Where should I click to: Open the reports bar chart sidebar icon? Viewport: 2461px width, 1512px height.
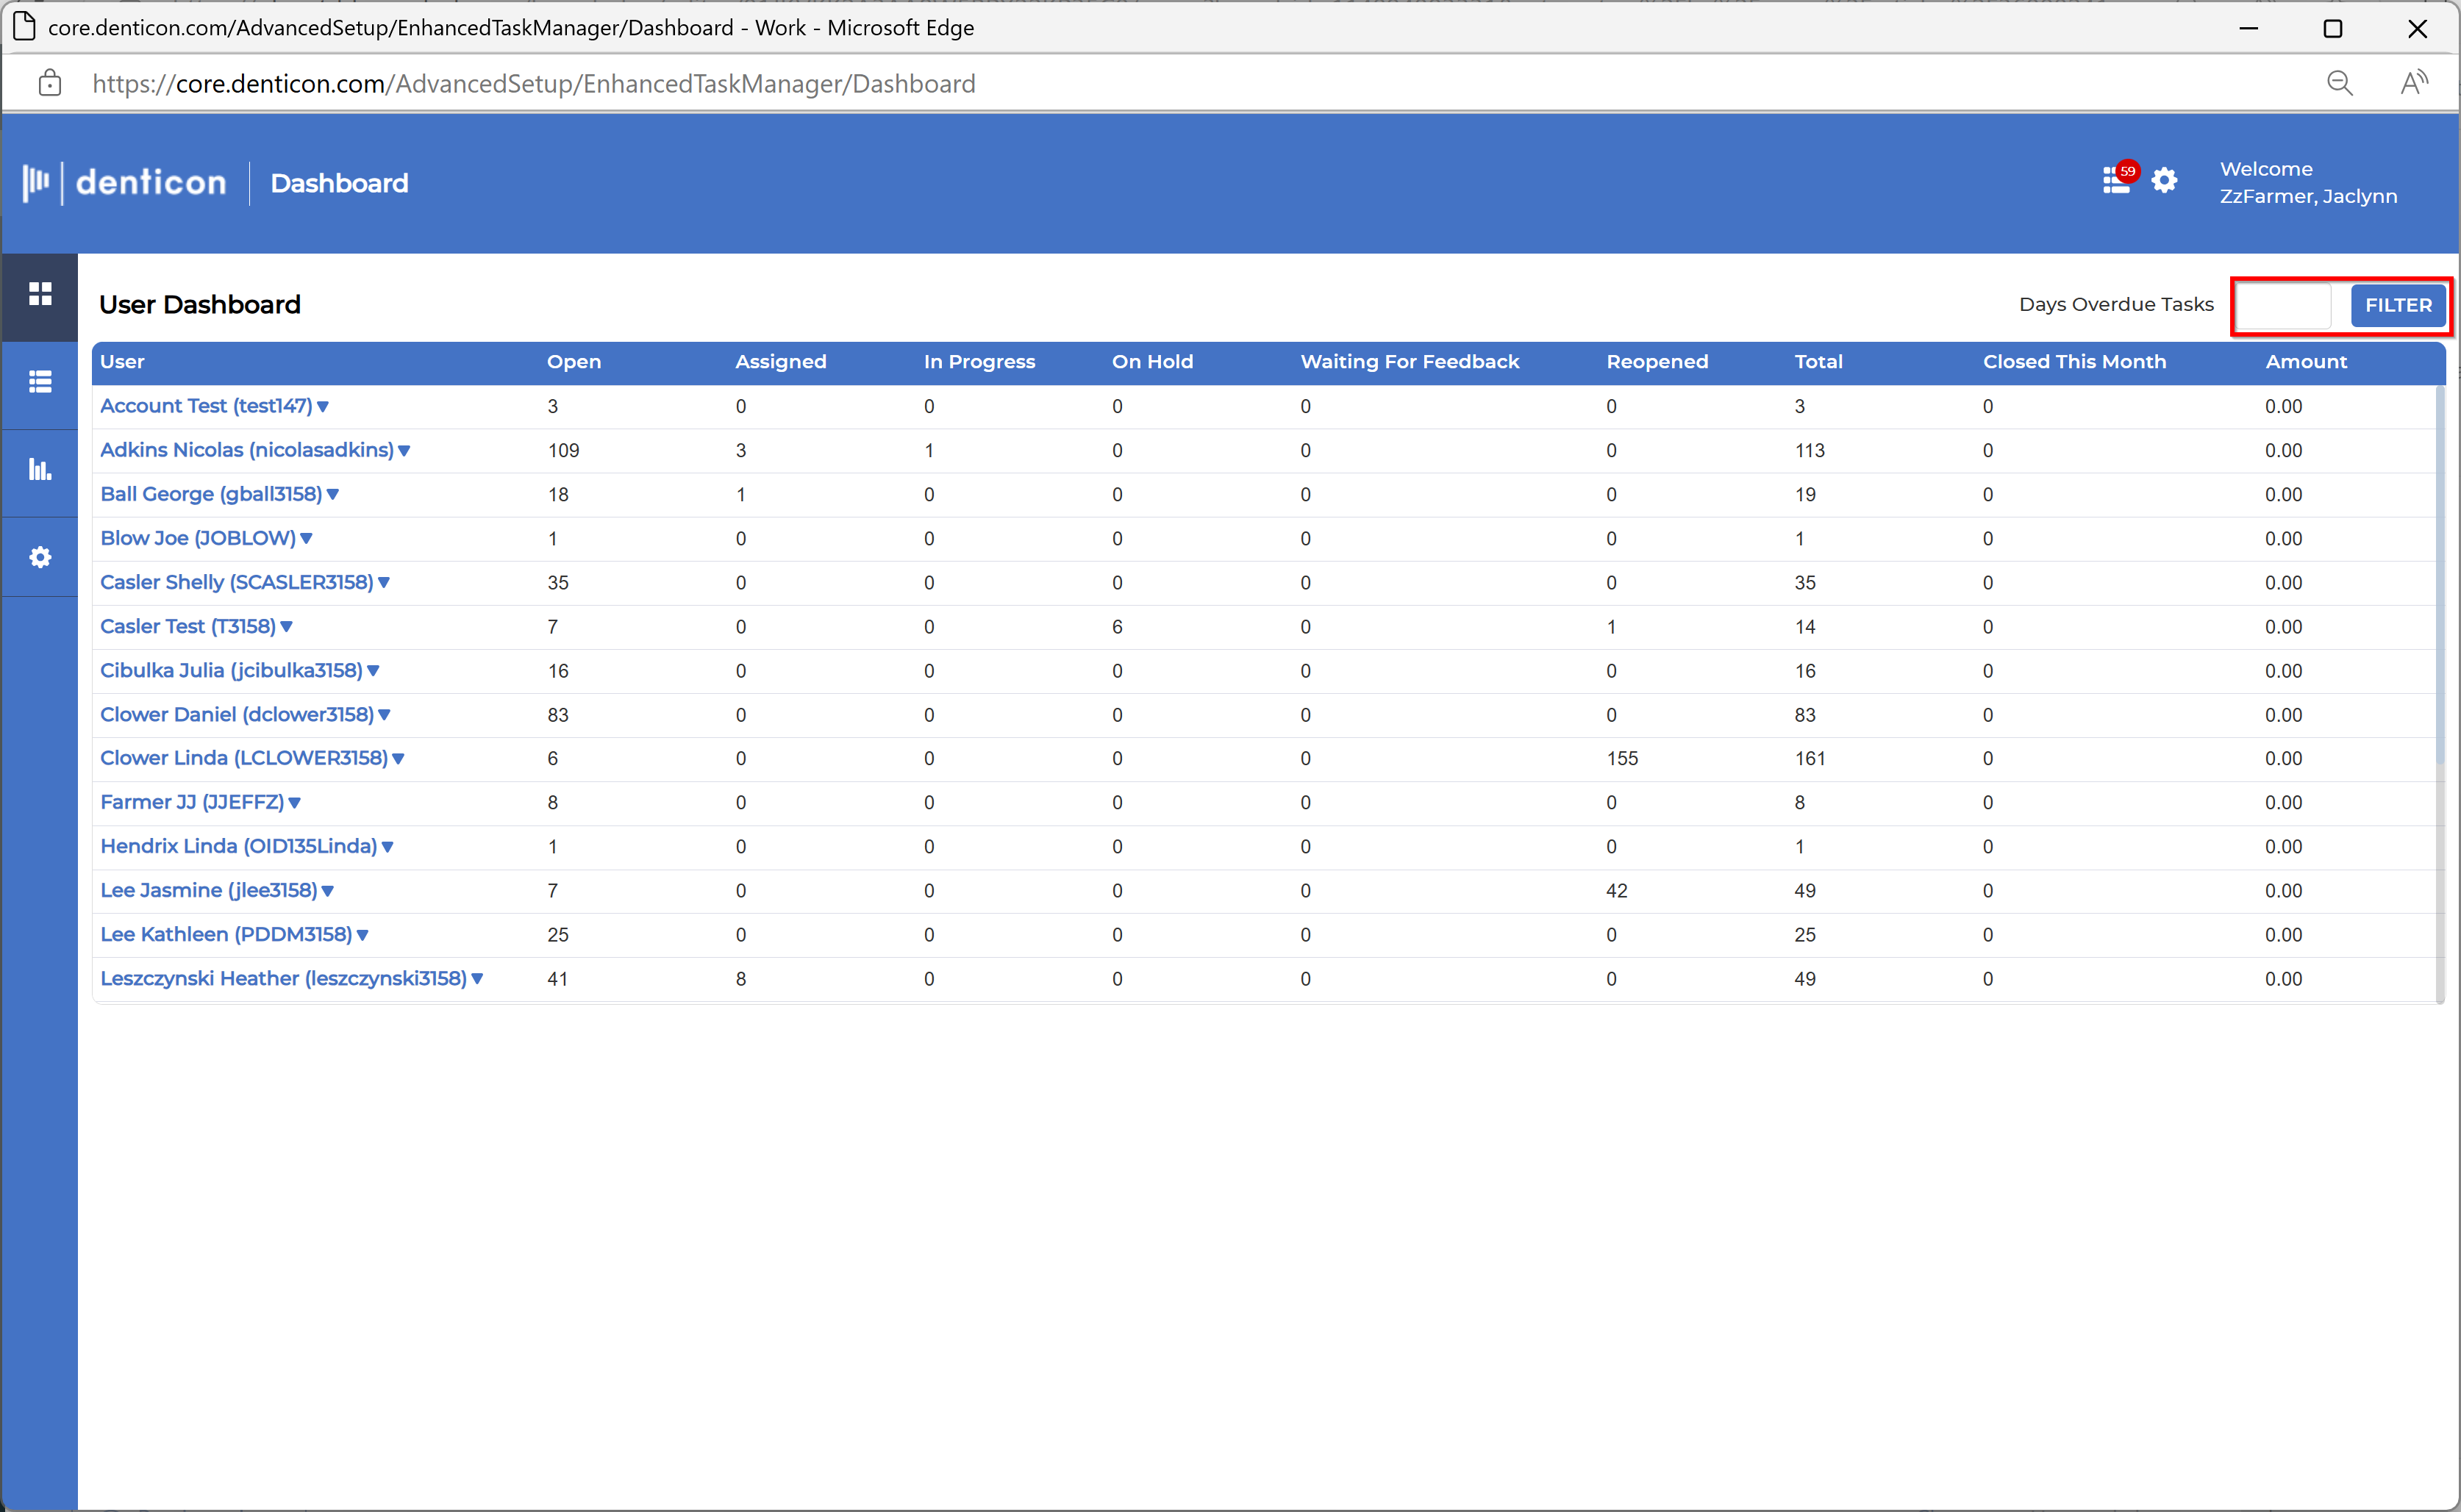pyautogui.click(x=40, y=469)
